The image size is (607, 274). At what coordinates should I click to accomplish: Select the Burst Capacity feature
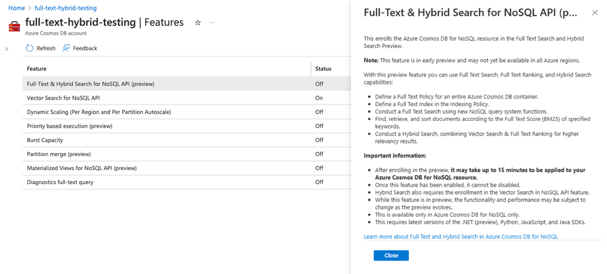[x=45, y=140]
